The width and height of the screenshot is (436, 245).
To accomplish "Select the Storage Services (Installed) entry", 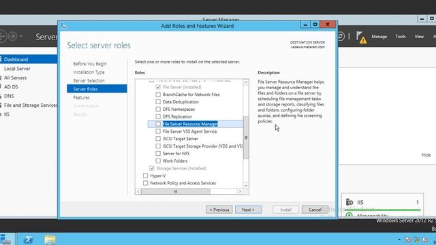I will (x=181, y=168).
